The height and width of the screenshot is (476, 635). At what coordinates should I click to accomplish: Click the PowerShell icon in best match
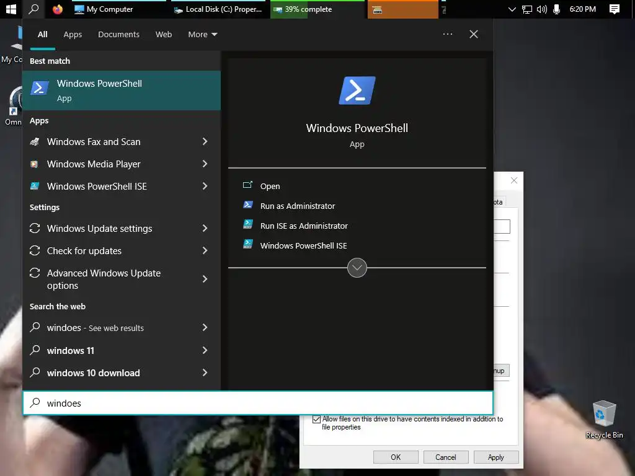(40, 88)
